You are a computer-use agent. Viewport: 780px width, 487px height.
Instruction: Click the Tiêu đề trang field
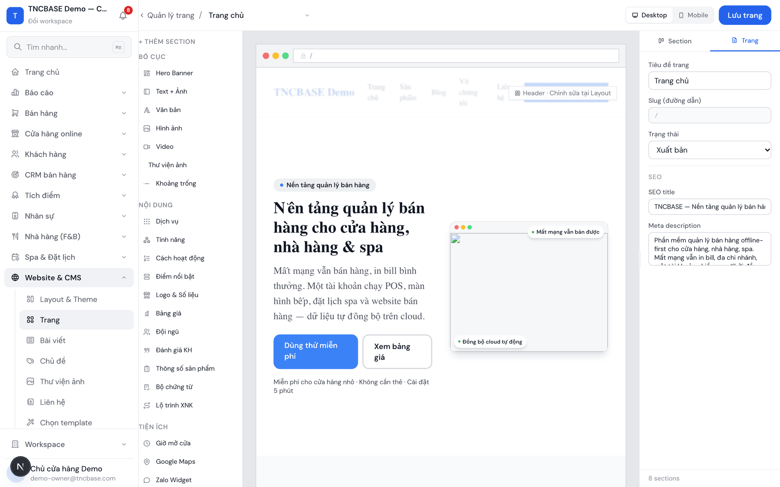point(709,81)
